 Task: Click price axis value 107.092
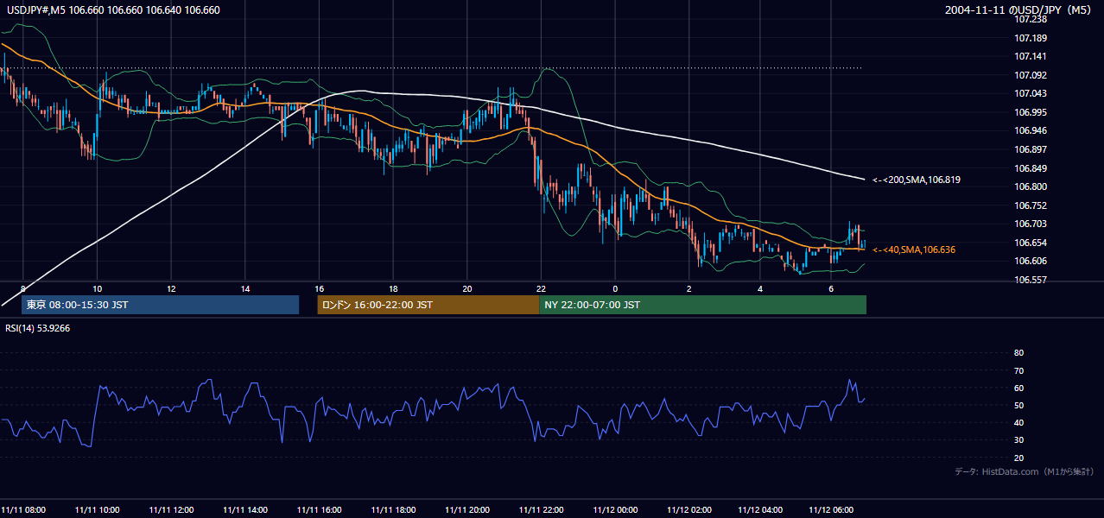(x=1030, y=75)
